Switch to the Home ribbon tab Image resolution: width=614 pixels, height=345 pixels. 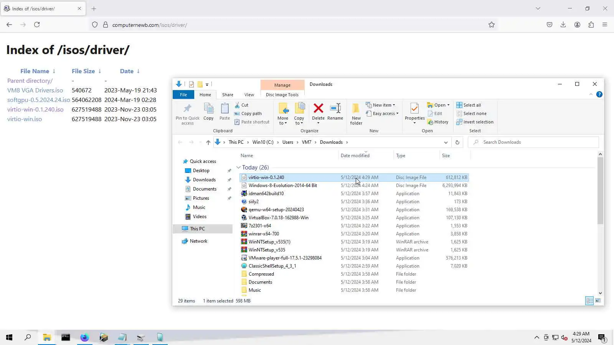click(x=205, y=95)
